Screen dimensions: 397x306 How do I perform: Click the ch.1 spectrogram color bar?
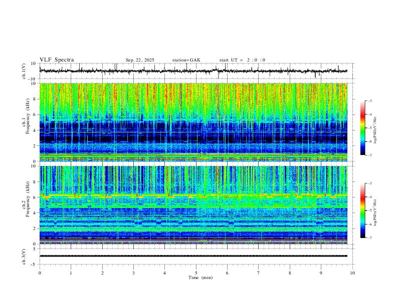(362, 127)
